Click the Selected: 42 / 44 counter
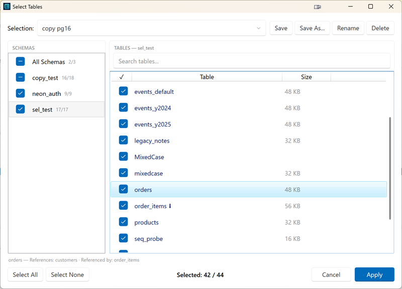 click(x=200, y=275)
